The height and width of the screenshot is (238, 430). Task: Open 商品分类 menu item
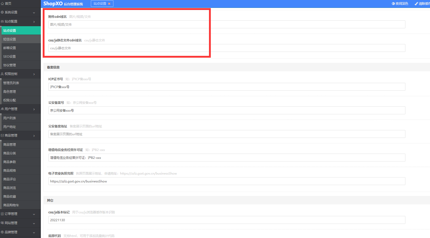[x=21, y=153]
